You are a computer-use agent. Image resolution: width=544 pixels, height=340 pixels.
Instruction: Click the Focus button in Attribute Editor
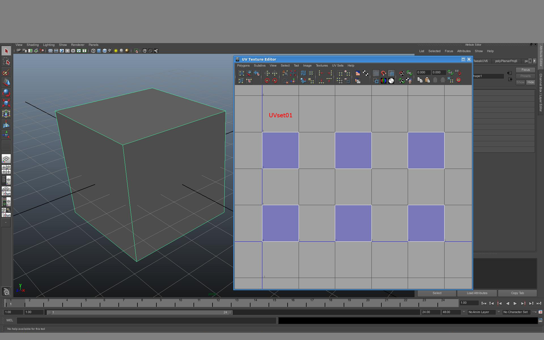tap(526, 70)
